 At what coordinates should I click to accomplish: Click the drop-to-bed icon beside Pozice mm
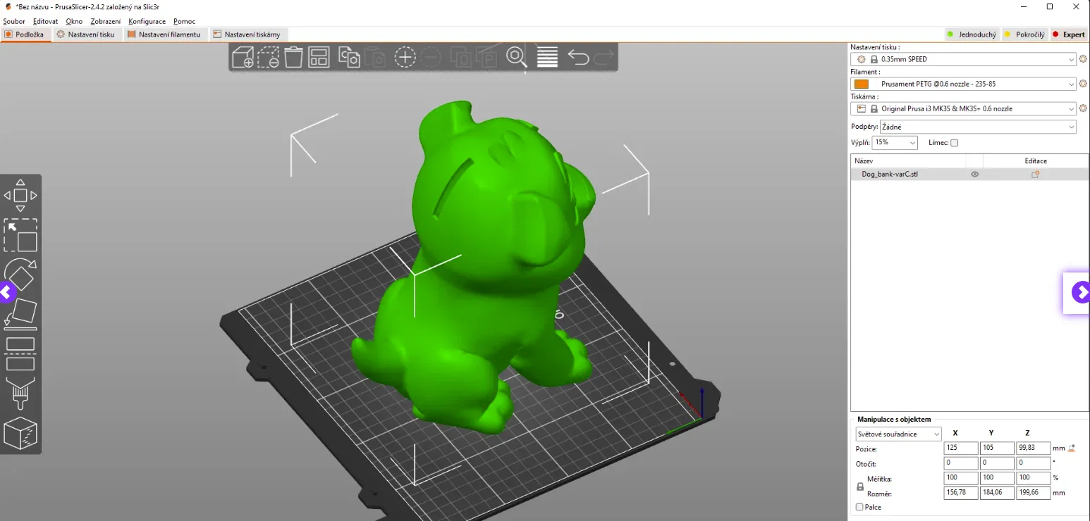tap(1072, 448)
